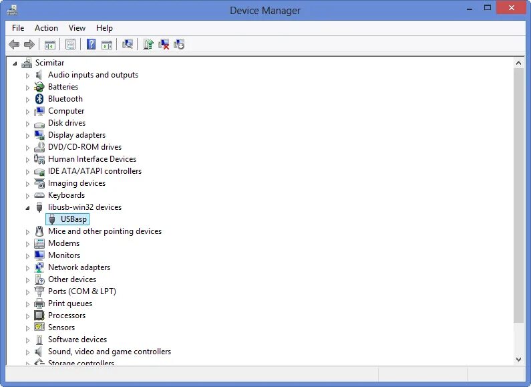Select the Processors label
This screenshot has height=387, width=531.
[x=67, y=315]
